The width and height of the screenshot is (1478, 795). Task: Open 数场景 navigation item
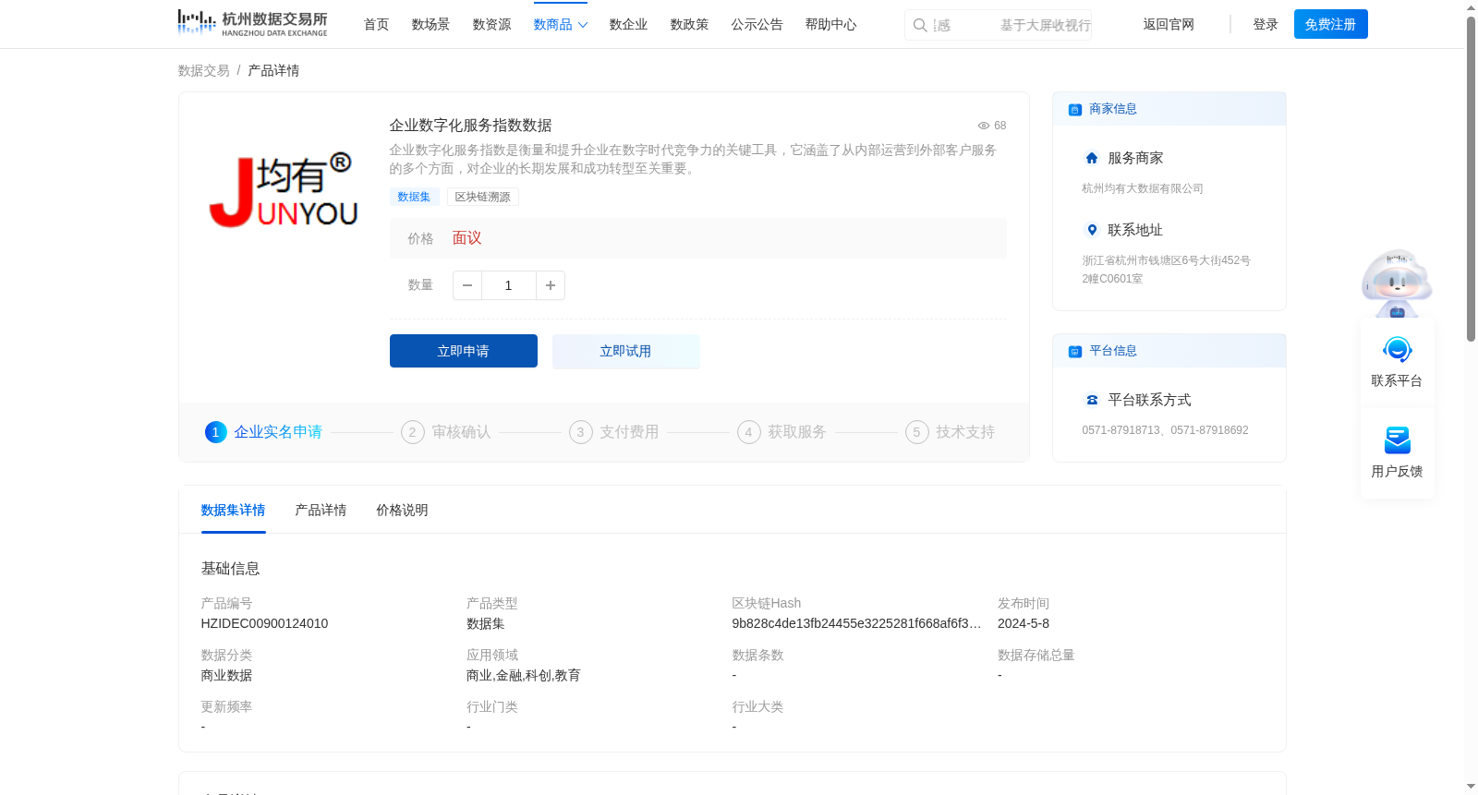click(x=431, y=25)
